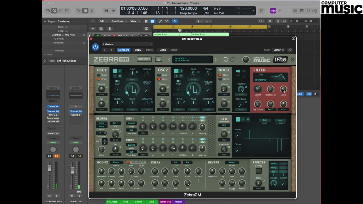
Task: Toggle waveform zoom icon in Tracks
Action: [270, 21]
